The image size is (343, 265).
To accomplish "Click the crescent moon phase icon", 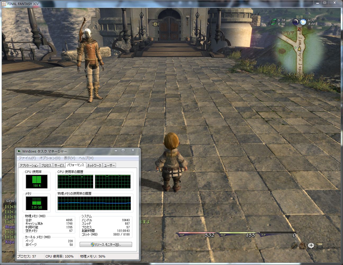I will tap(295, 22).
